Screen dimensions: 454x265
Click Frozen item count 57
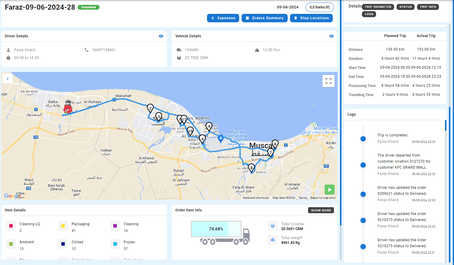(x=126, y=249)
